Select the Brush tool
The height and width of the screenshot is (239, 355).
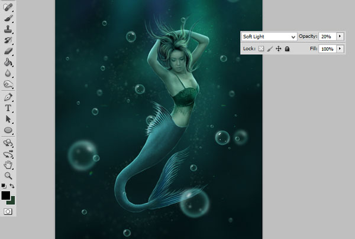tap(8, 18)
